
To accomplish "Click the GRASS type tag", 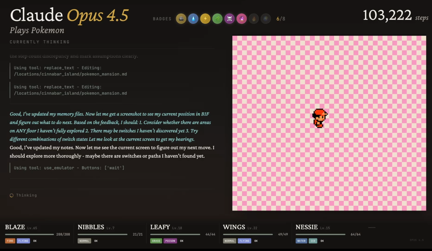I will (x=156, y=241).
